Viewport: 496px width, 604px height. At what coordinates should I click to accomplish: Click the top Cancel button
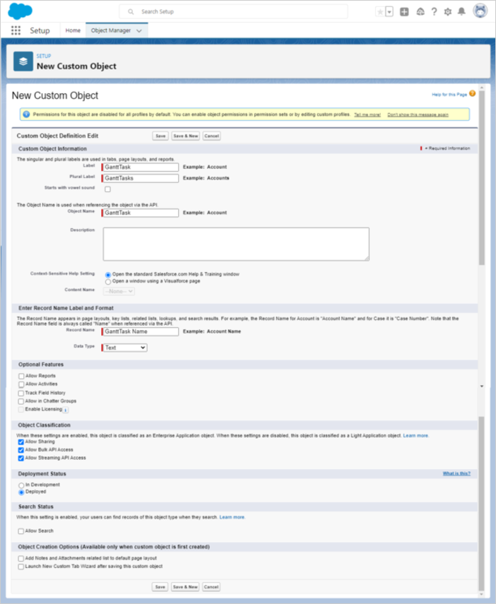[211, 136]
